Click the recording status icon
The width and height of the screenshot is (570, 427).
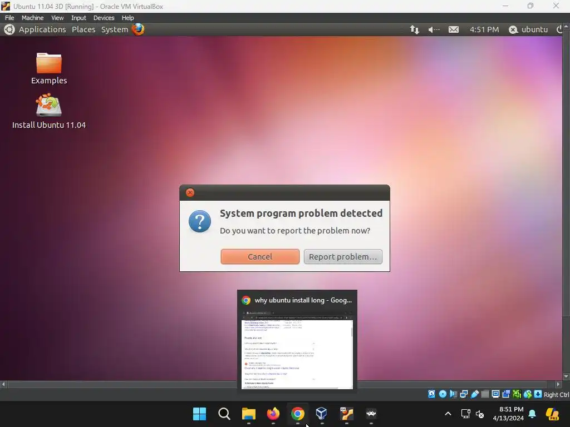506,394
